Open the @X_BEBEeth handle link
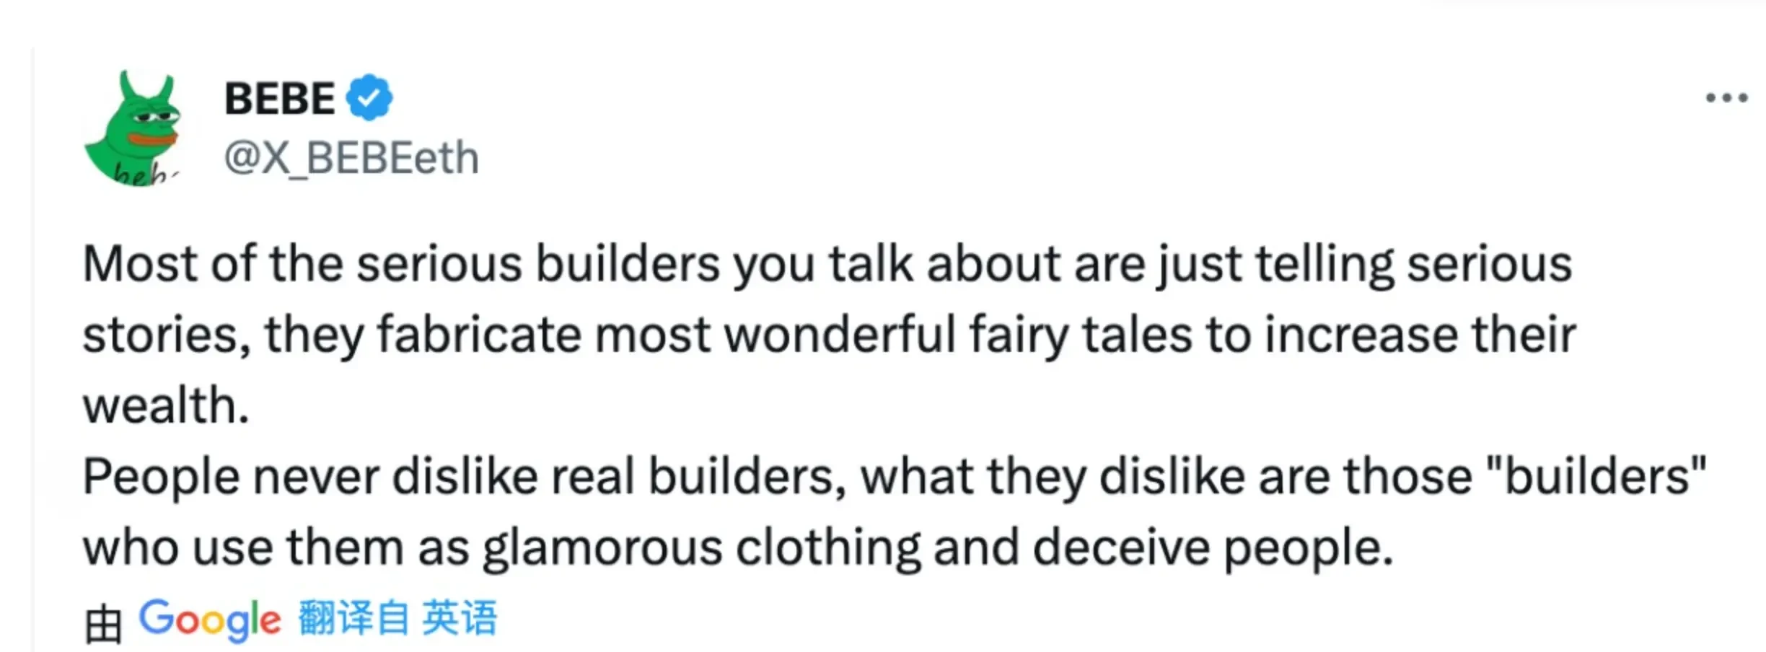1766x652 pixels. 351,157
